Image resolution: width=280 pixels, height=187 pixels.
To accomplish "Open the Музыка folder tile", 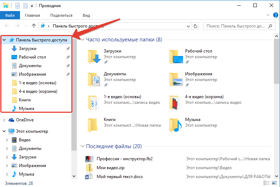I will point(194,125).
